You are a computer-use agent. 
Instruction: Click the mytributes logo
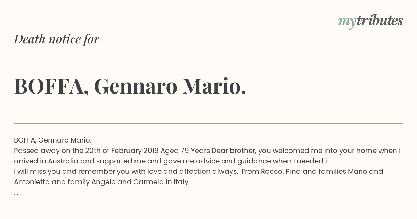[370, 21]
